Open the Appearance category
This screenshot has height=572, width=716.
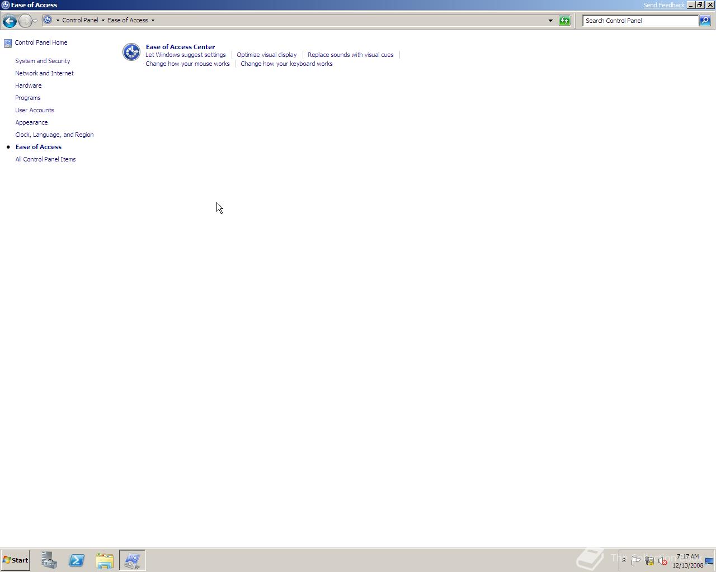31,122
